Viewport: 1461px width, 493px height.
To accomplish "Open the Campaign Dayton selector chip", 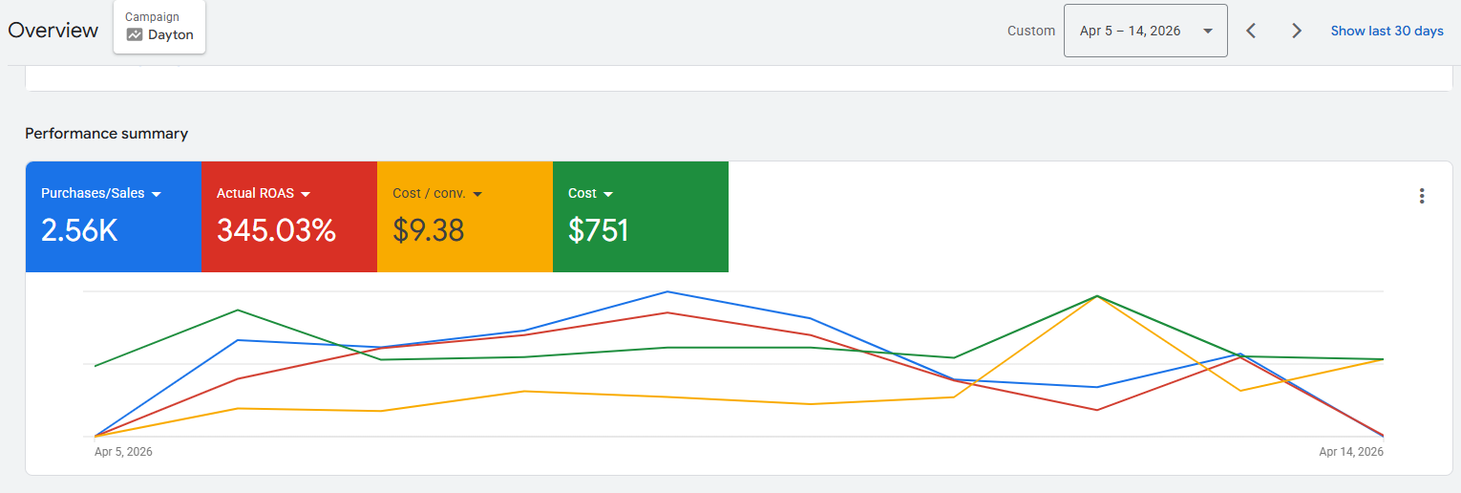I will pos(159,27).
